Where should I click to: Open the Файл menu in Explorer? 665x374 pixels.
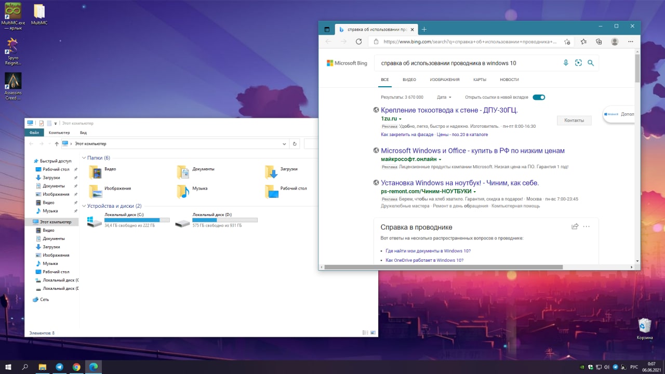pos(34,132)
